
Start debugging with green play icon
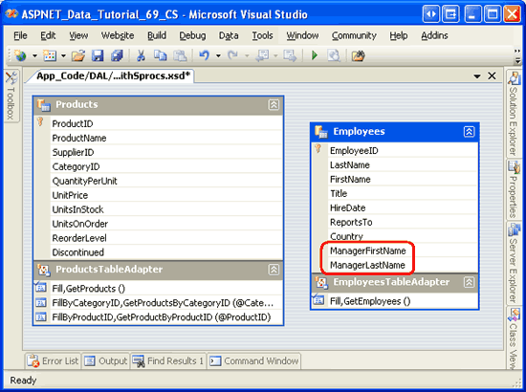pyautogui.click(x=315, y=55)
